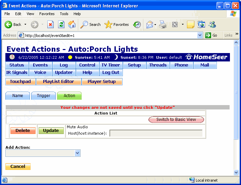Click the green Go arrow button
Viewport: 241px width, 185px height.
(208, 35)
